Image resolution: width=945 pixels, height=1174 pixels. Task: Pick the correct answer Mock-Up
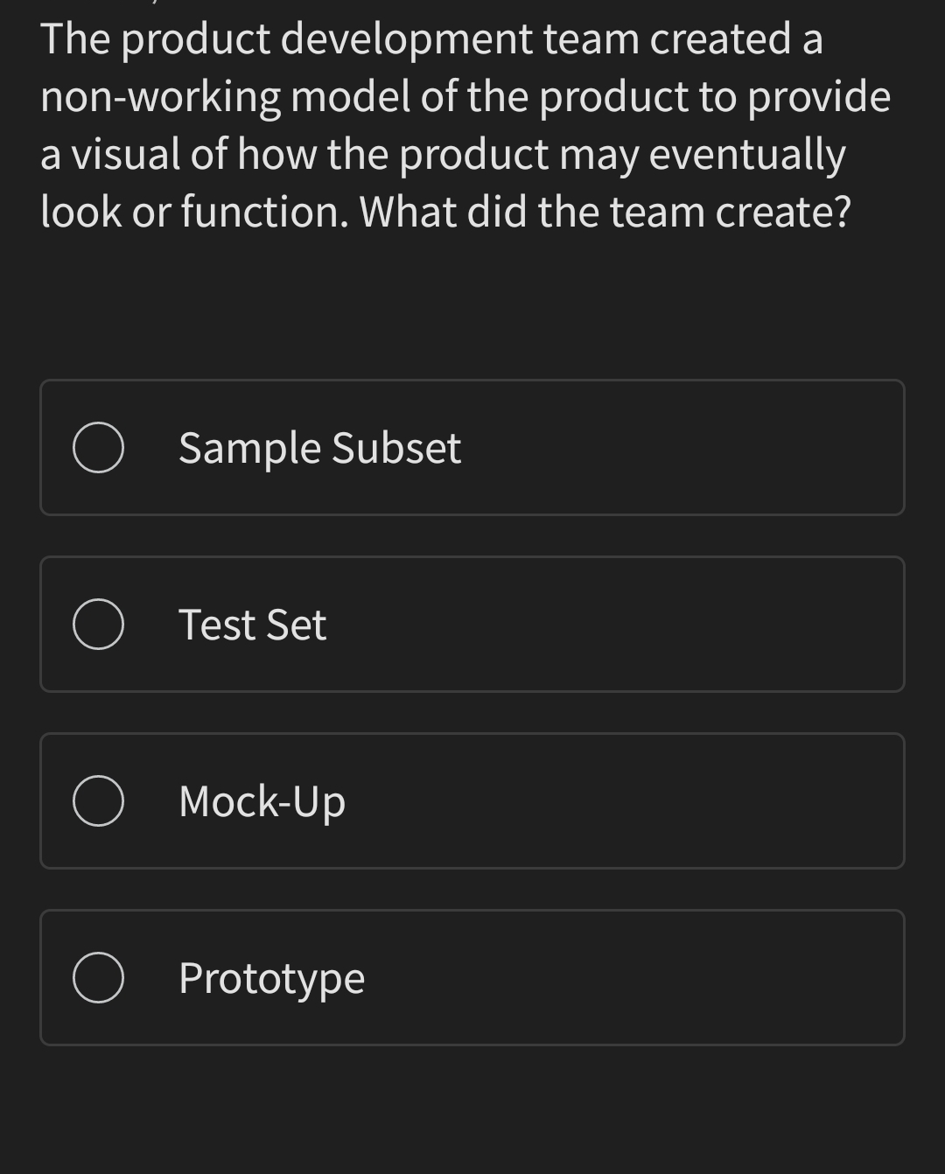472,800
